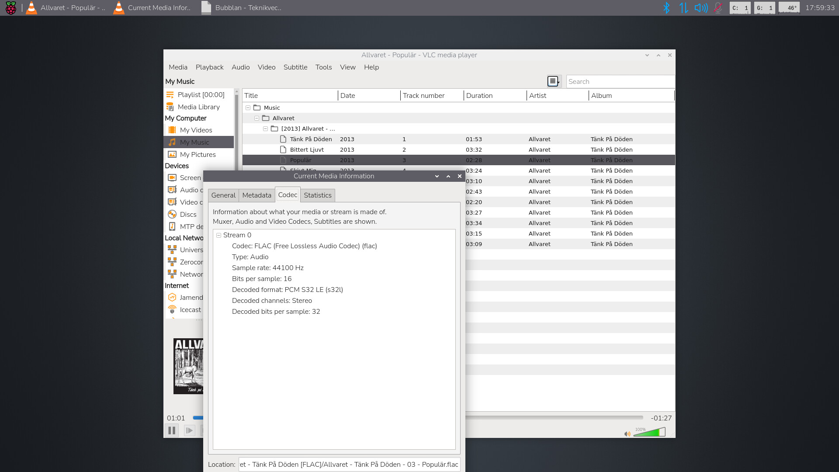The height and width of the screenshot is (472, 839).
Task: Open Media Library in sidebar
Action: coord(199,107)
